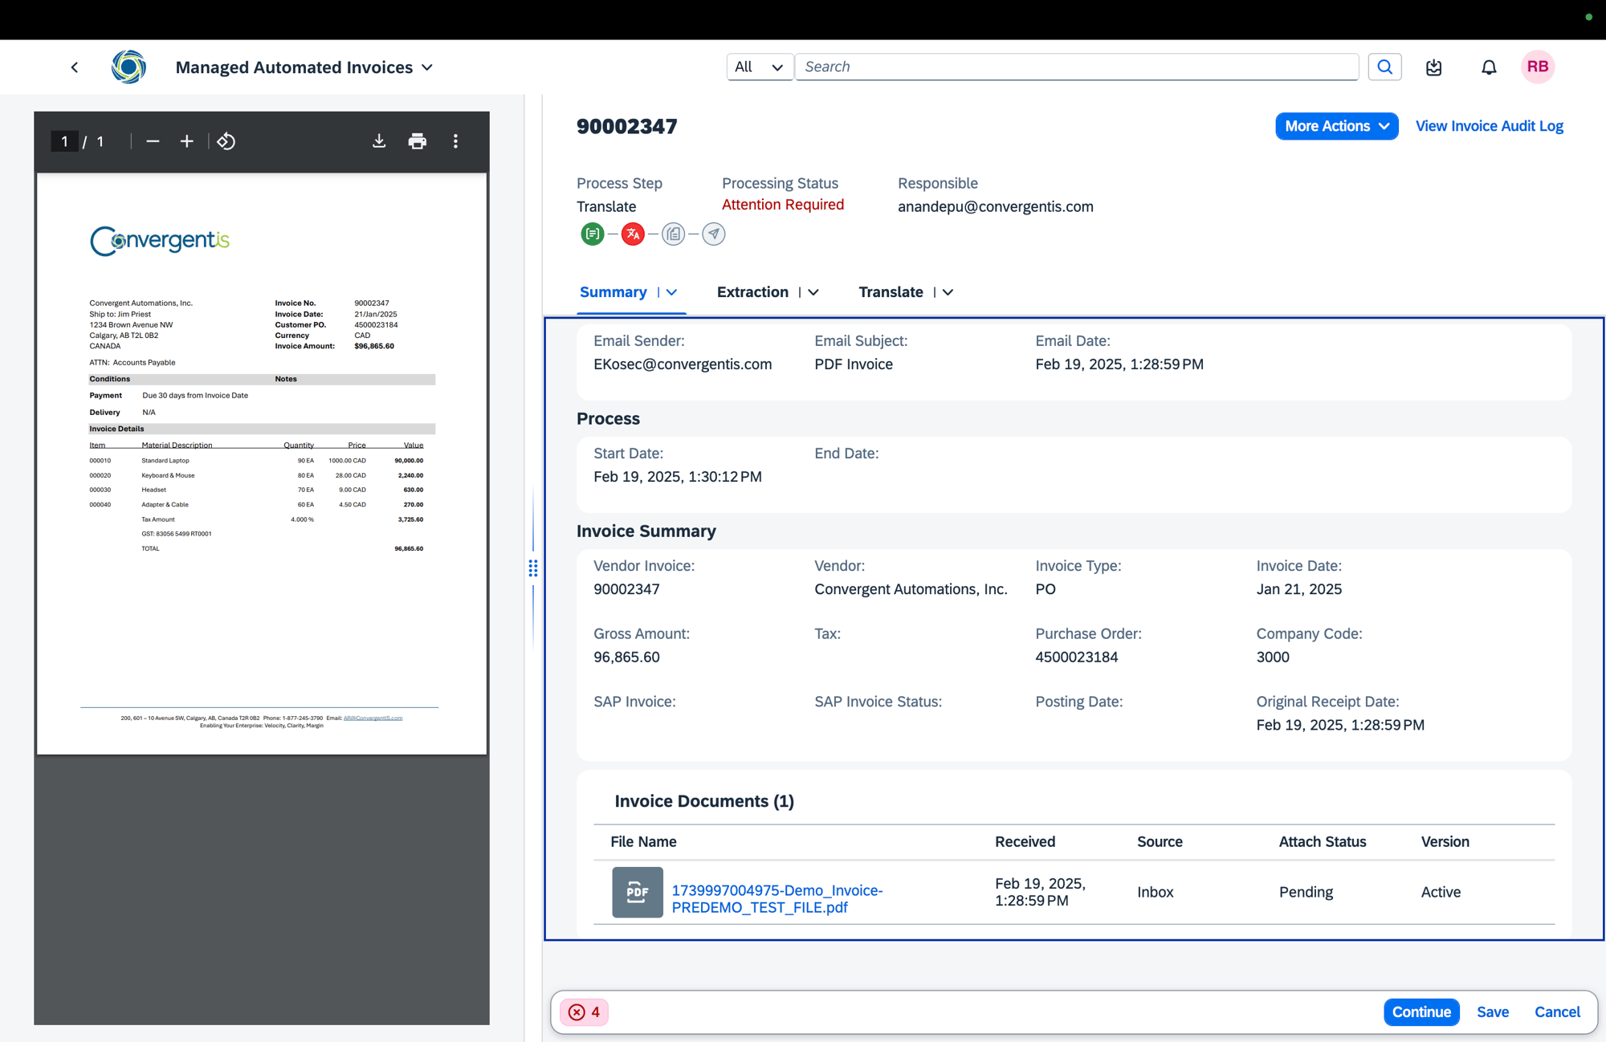Click the Gross Amount value 96,865.60

[626, 657]
